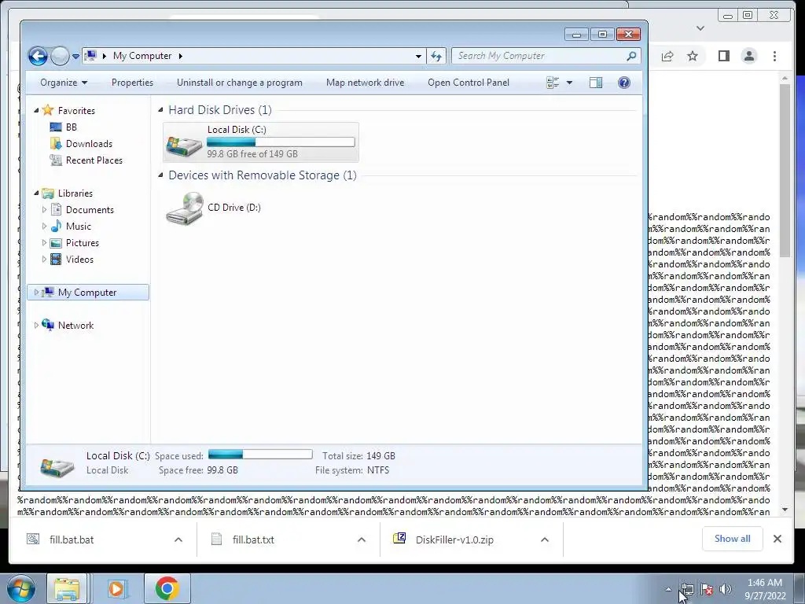The image size is (805, 604).
Task: Open the view options dropdown arrow
Action: coord(569,83)
